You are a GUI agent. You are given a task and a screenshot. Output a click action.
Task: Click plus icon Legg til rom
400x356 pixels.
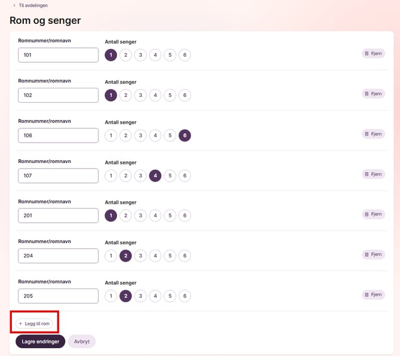tap(21, 324)
